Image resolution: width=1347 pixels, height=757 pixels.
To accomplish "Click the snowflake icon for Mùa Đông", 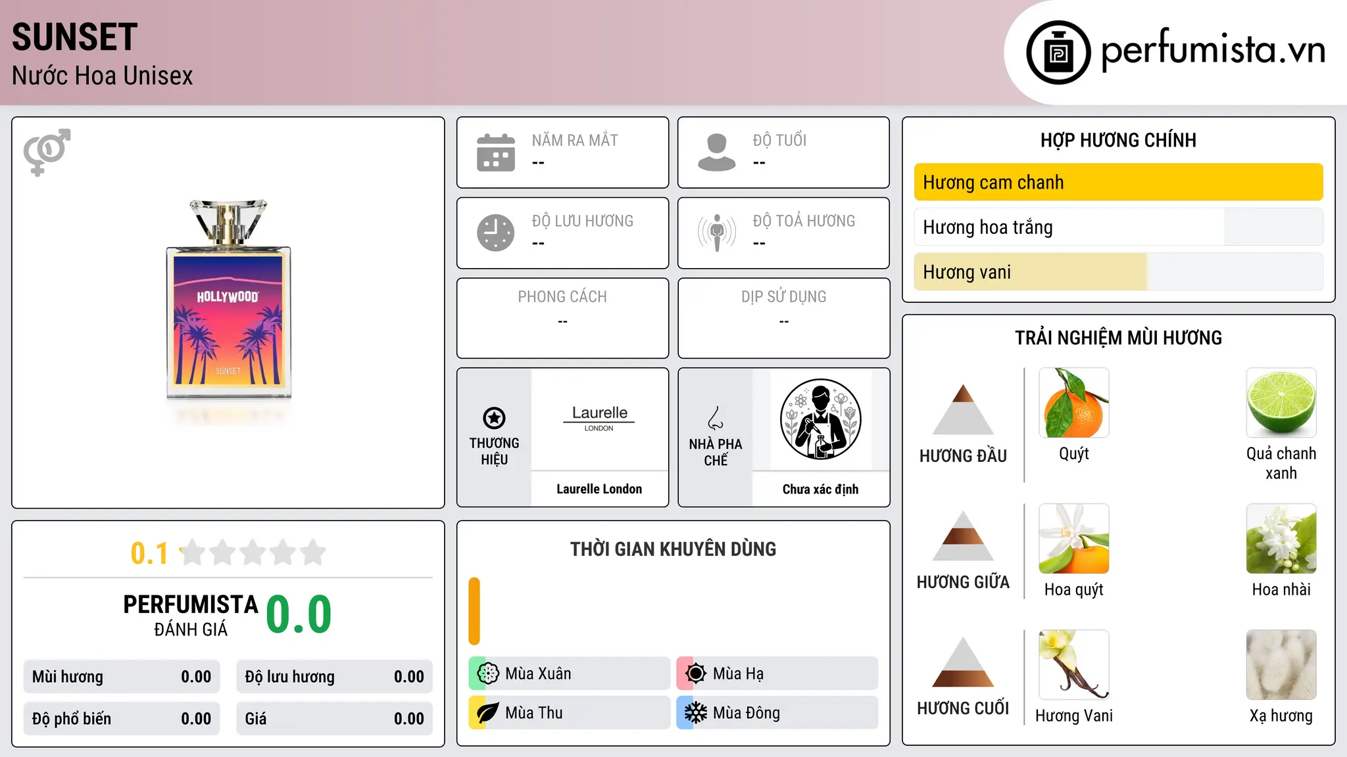I will 696,713.
